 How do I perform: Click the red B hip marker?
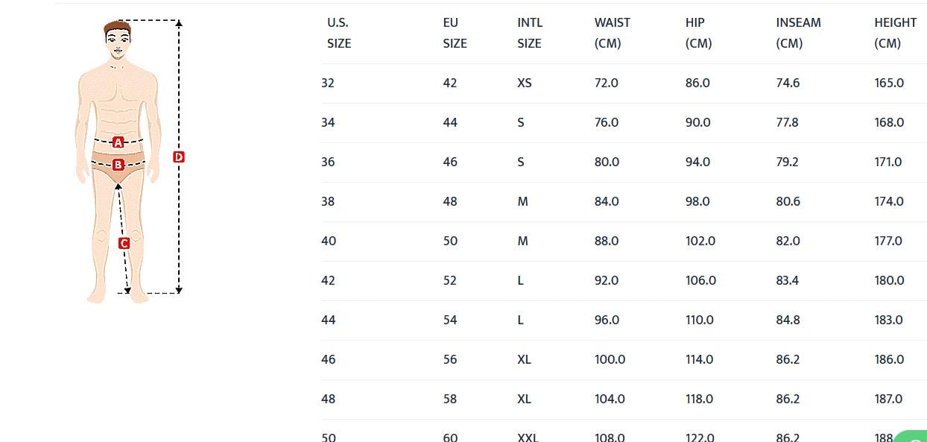tap(118, 165)
